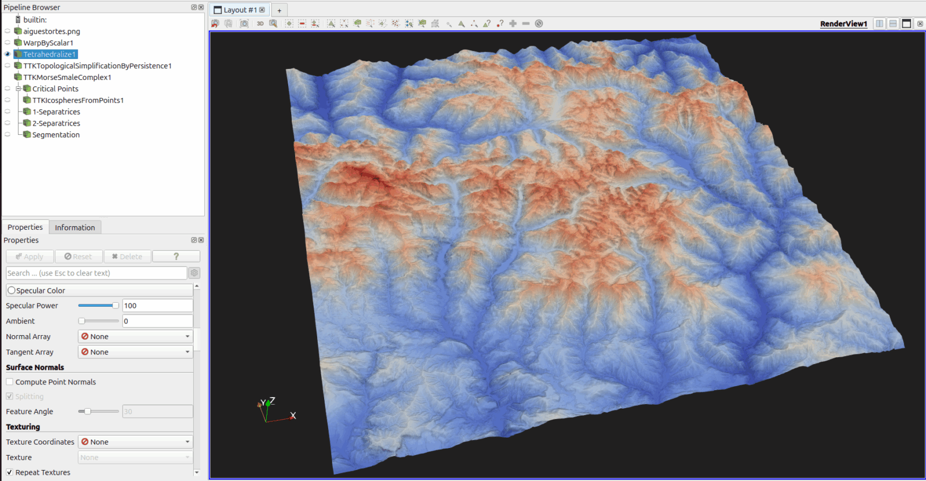Maximize the RenderView1 view frame
This screenshot has height=481, width=926.
tap(906, 24)
